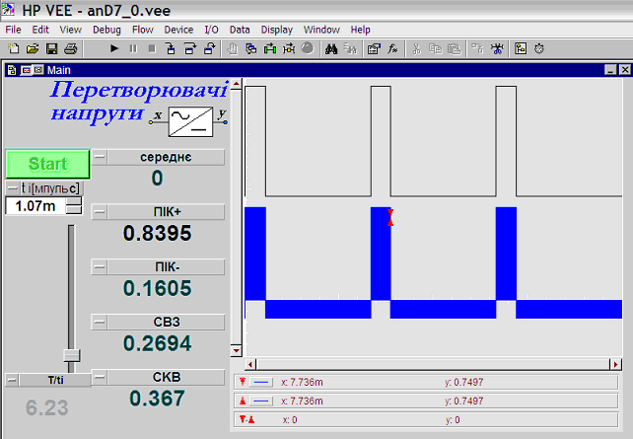Click the gray sphere toolbar icon
633x439 pixels.
coord(308,48)
